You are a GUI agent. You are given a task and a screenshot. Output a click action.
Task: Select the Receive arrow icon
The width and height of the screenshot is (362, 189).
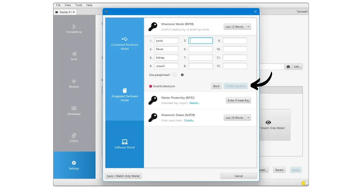click(x=74, y=81)
